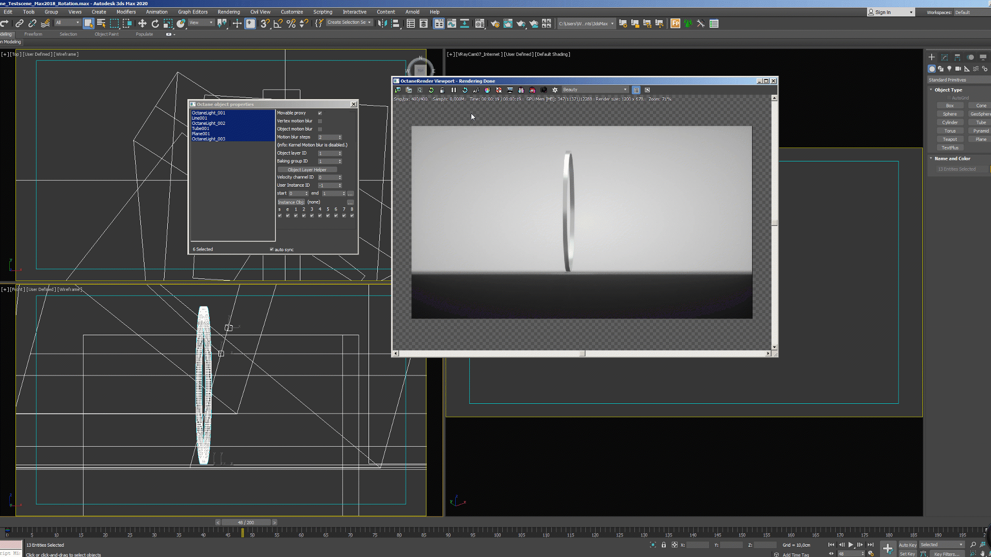Open the Standard Primitives dropdown
Viewport: 991px width, 557px height.
[957, 80]
